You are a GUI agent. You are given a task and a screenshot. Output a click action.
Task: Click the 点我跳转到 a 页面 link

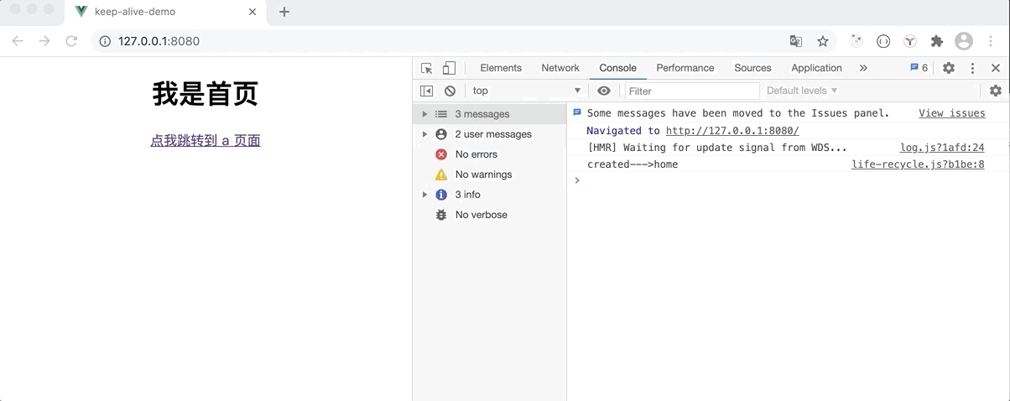[x=206, y=141]
